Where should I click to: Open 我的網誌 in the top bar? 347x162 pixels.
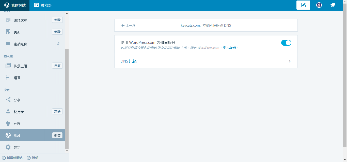tap(15, 5)
